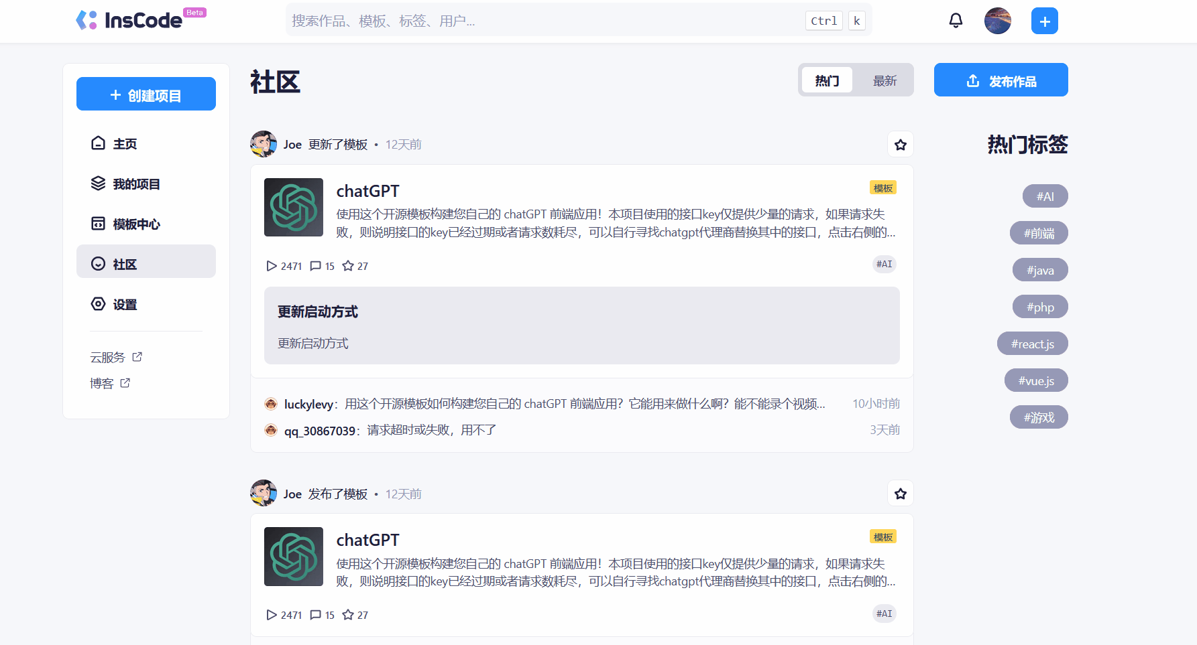Image resolution: width=1197 pixels, height=645 pixels.
Task: Click the 发布作品 button
Action: (x=1001, y=80)
